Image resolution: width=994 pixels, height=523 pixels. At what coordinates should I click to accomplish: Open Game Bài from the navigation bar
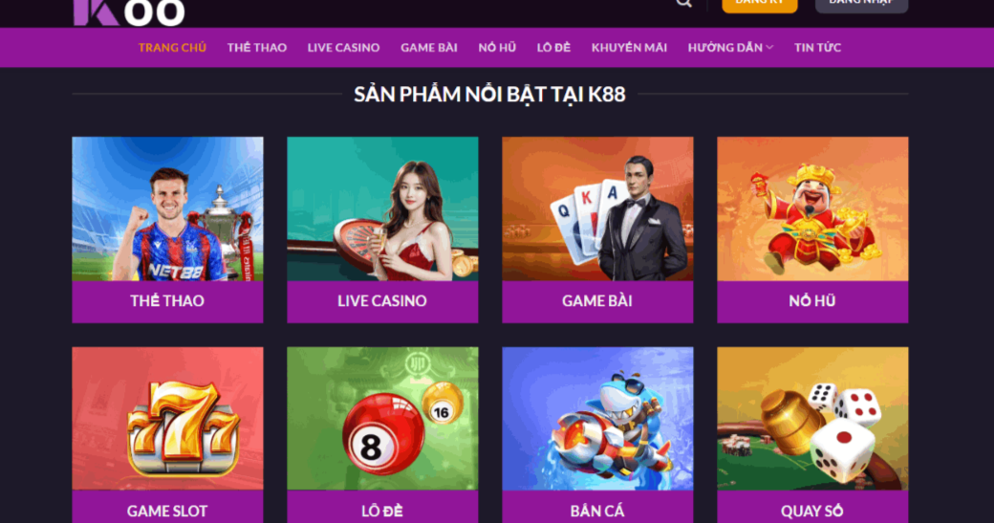click(429, 48)
